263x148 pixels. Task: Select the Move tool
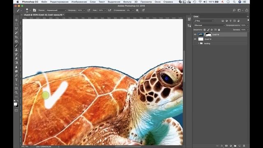(x=16, y=20)
